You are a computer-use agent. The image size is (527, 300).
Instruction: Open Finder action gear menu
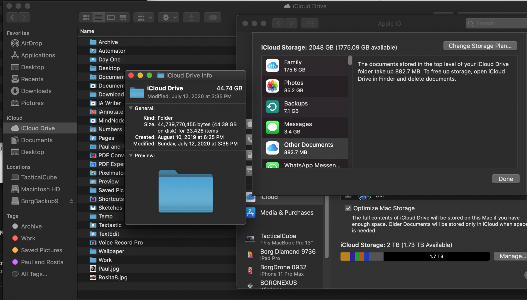click(169, 17)
